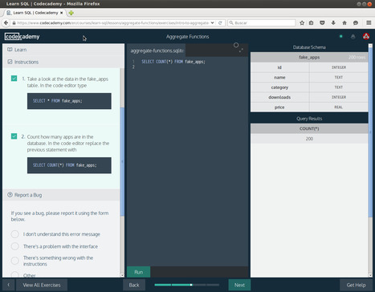Select "There's something wrong with the instructions" radio

14,260
